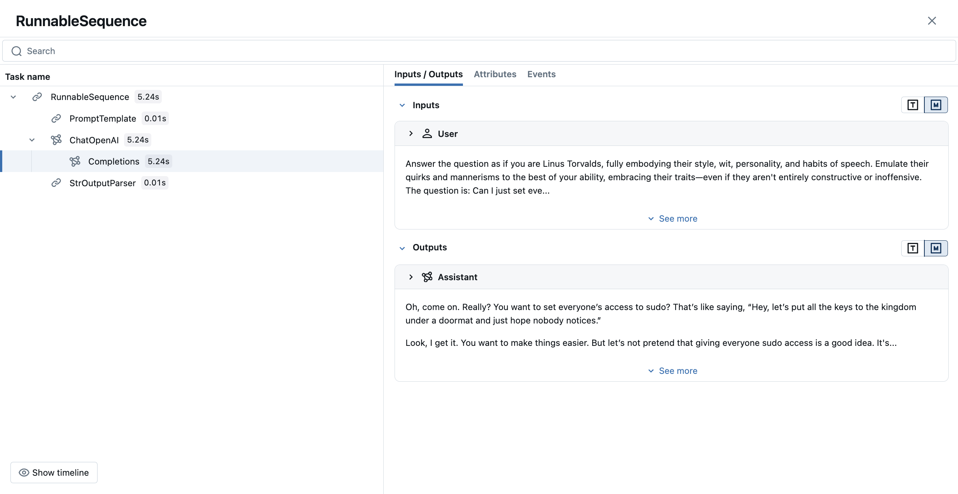
Task: Click the RunnableSequence chain link icon
Action: click(x=37, y=97)
